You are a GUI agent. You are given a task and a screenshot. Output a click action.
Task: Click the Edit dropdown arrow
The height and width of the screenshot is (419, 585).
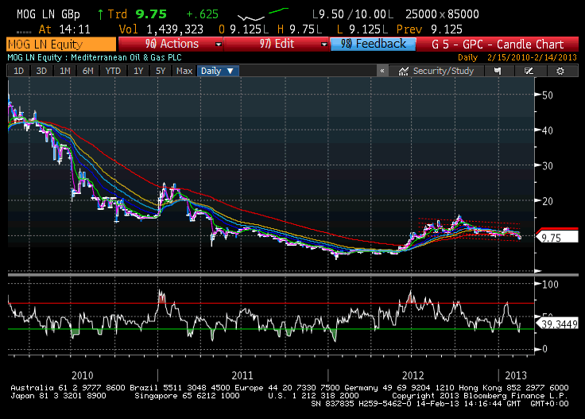pos(323,45)
